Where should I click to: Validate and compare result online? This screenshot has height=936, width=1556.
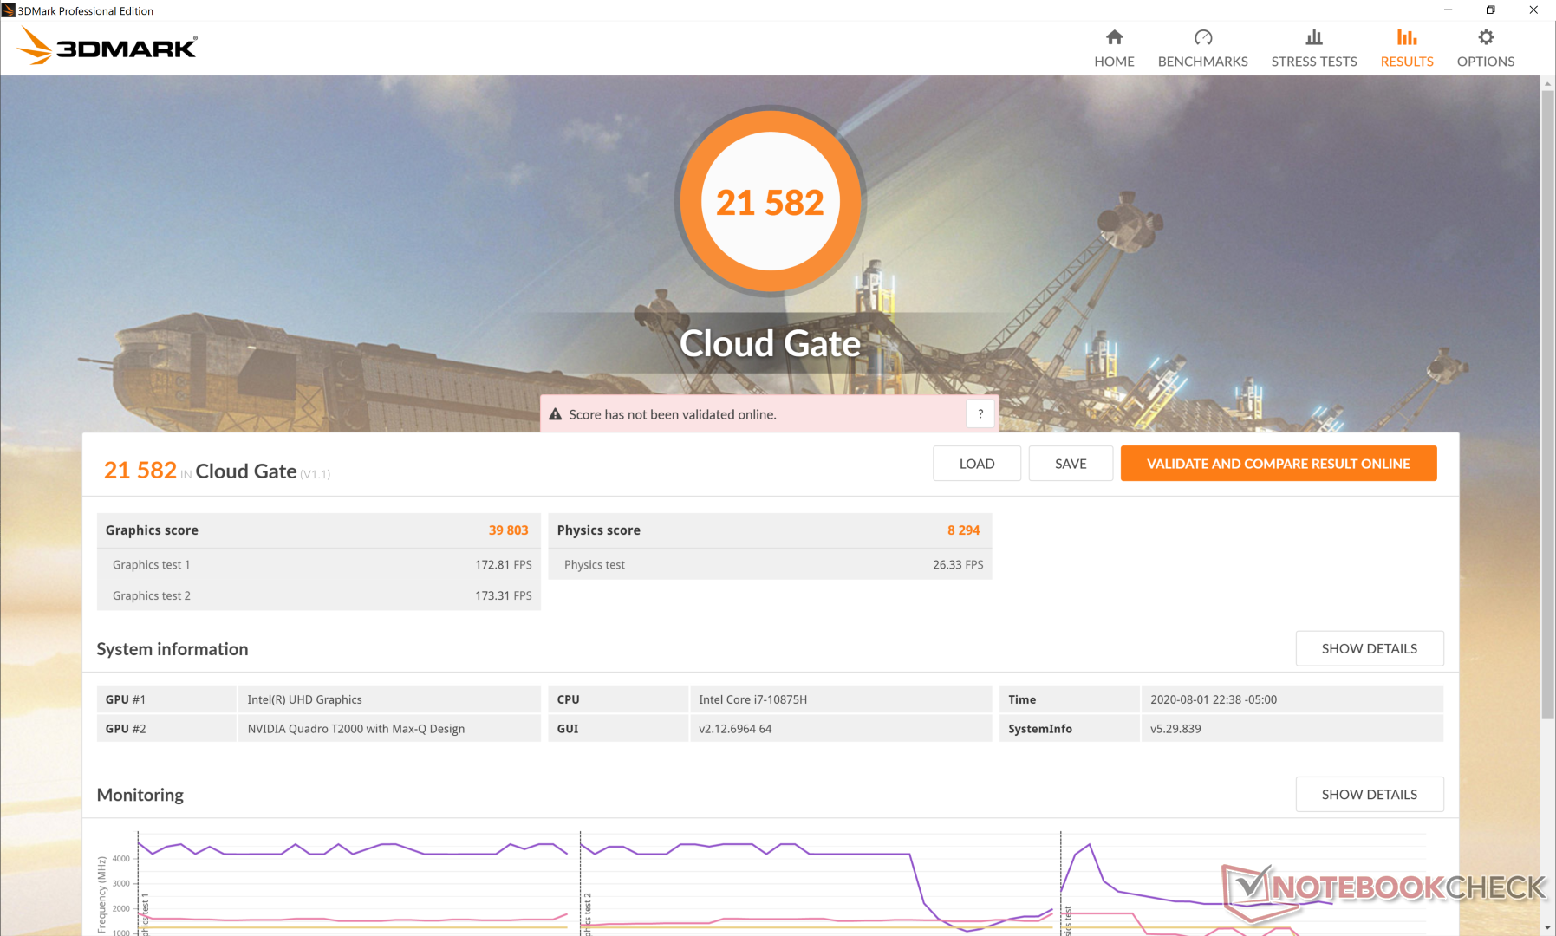point(1278,464)
